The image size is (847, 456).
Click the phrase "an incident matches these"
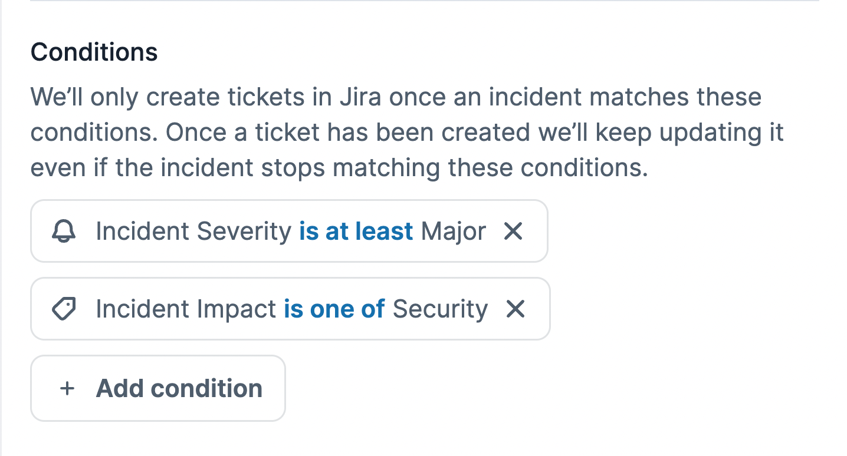607,97
